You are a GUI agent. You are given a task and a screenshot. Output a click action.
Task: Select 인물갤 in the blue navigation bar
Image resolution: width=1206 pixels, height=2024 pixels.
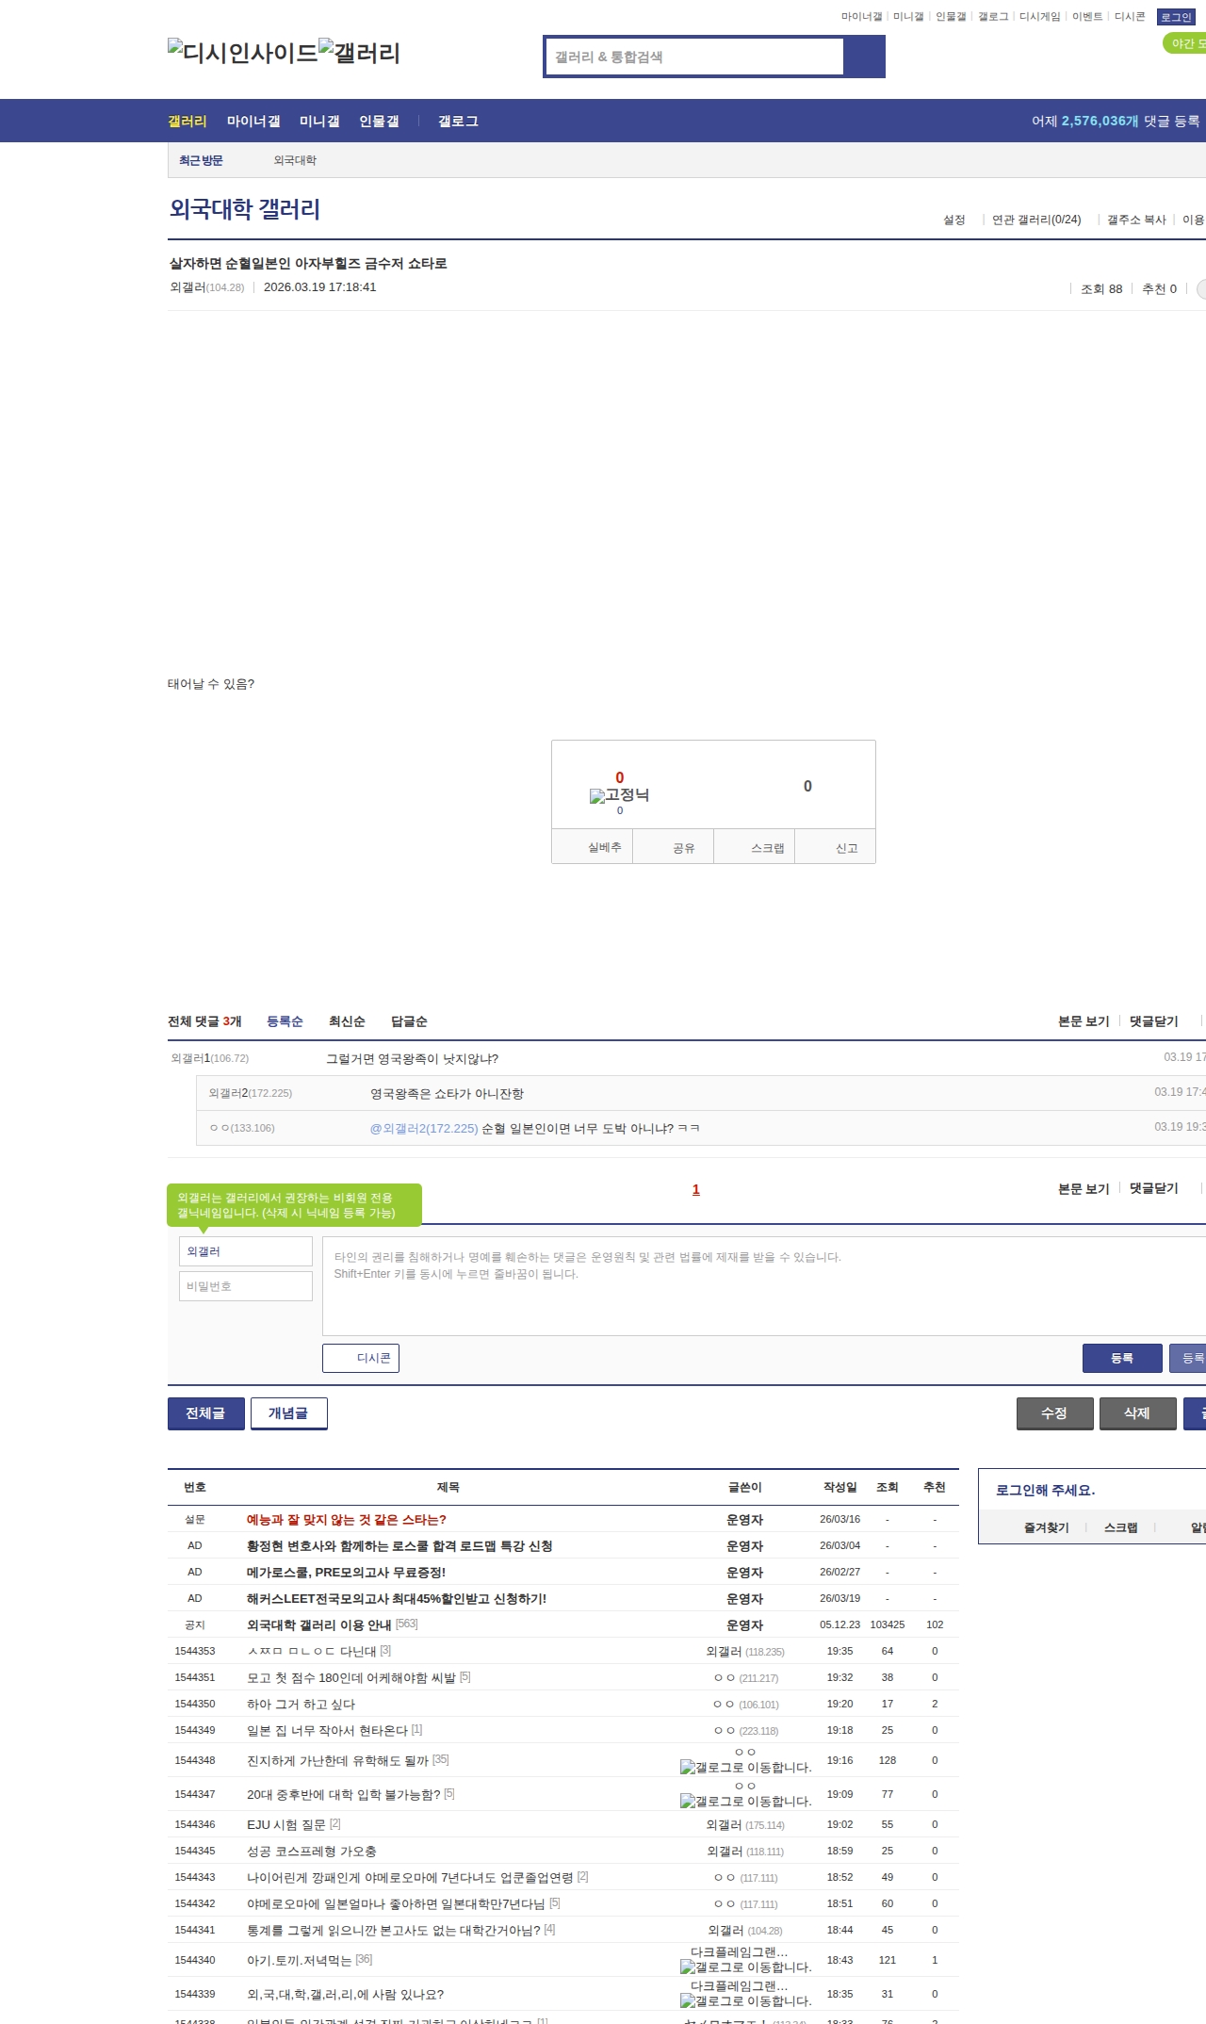pyautogui.click(x=379, y=122)
